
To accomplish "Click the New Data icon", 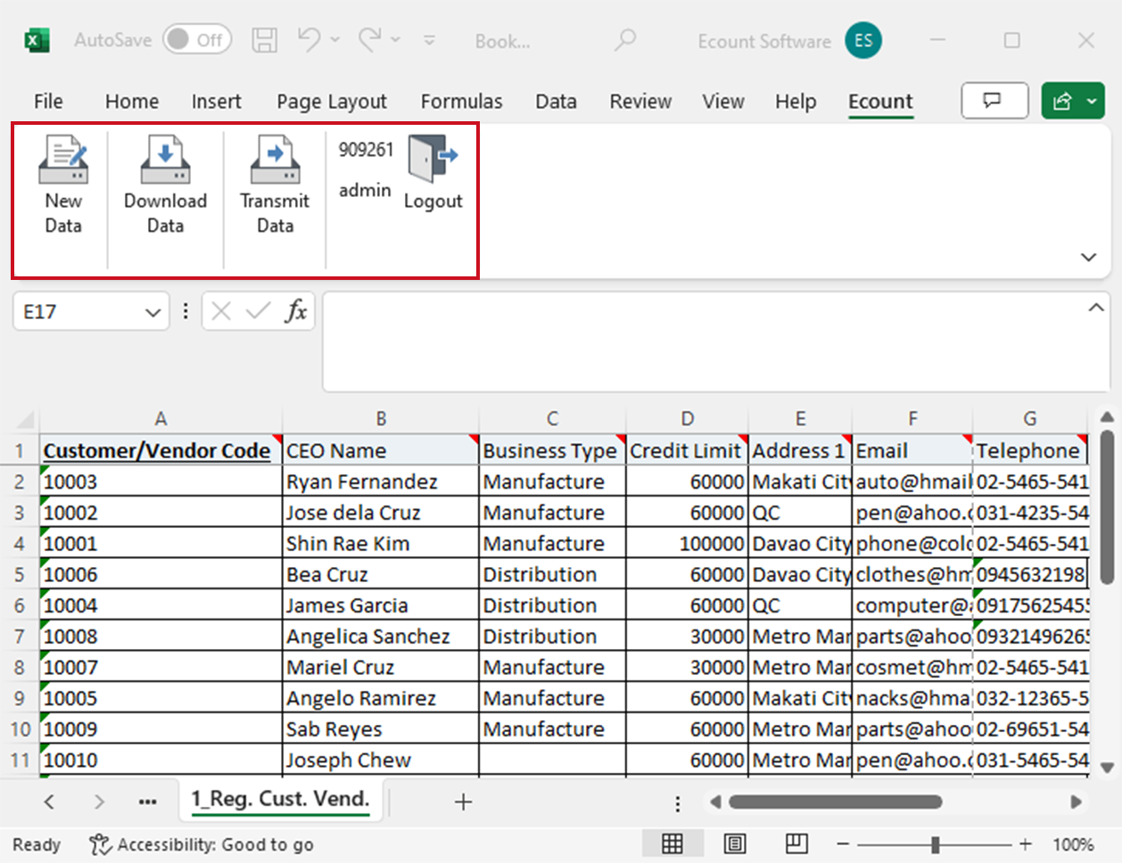I will (x=63, y=160).
